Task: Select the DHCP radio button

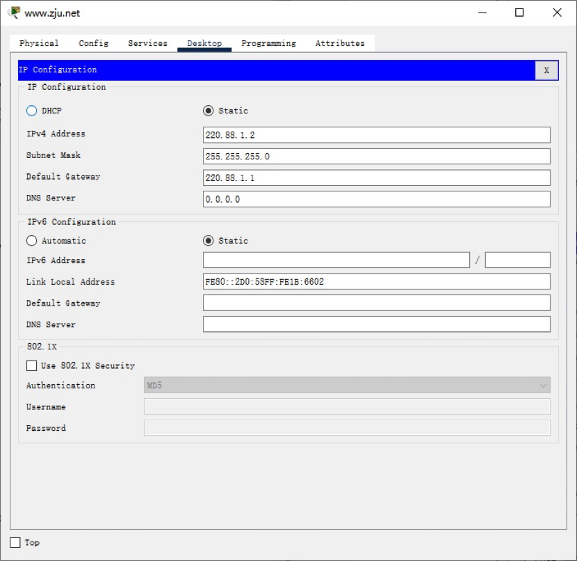Action: tap(31, 111)
